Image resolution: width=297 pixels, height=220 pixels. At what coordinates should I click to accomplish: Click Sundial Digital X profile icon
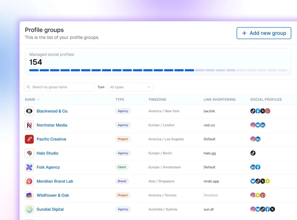click(272, 209)
